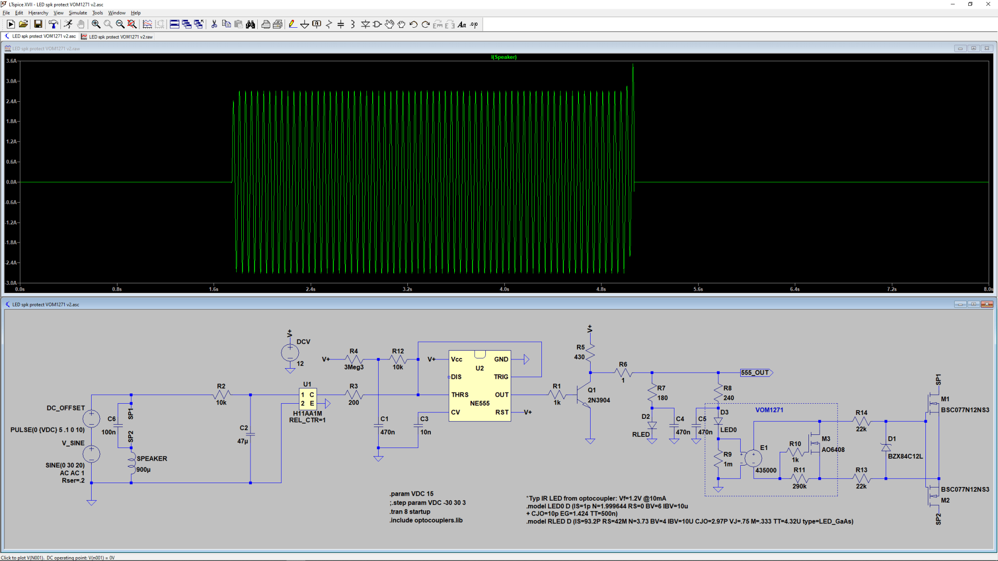Click the BZX84C12L zener diode label

point(905,456)
